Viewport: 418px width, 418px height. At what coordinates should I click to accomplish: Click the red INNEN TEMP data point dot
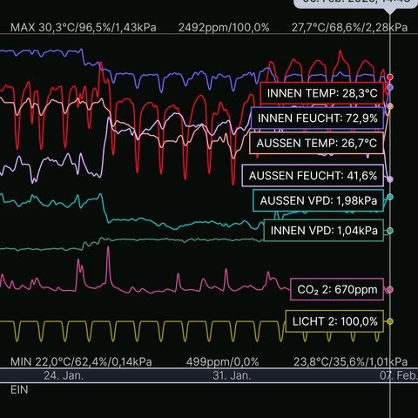(390, 77)
